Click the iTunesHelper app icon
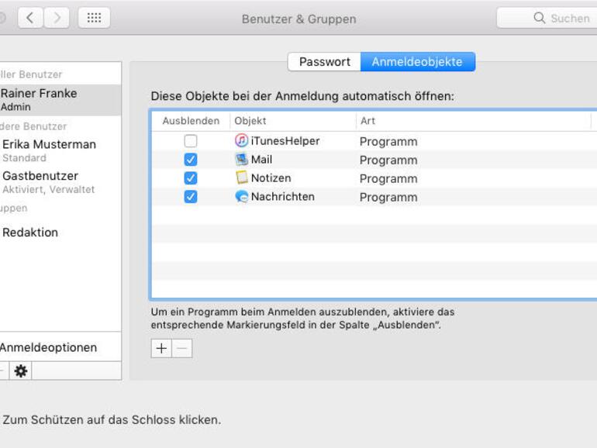This screenshot has width=597, height=448. [241, 140]
